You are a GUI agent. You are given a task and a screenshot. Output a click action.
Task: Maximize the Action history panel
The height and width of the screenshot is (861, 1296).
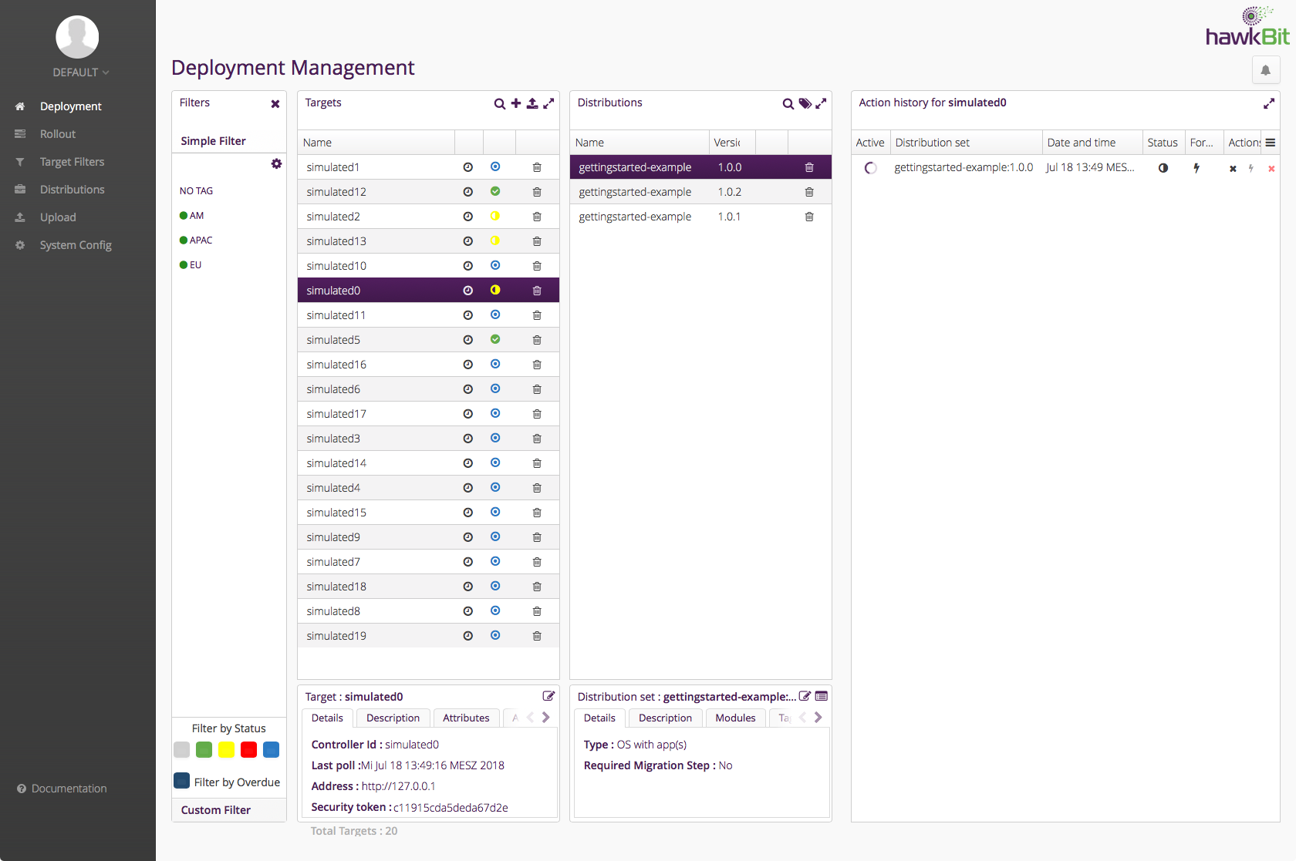[1269, 103]
